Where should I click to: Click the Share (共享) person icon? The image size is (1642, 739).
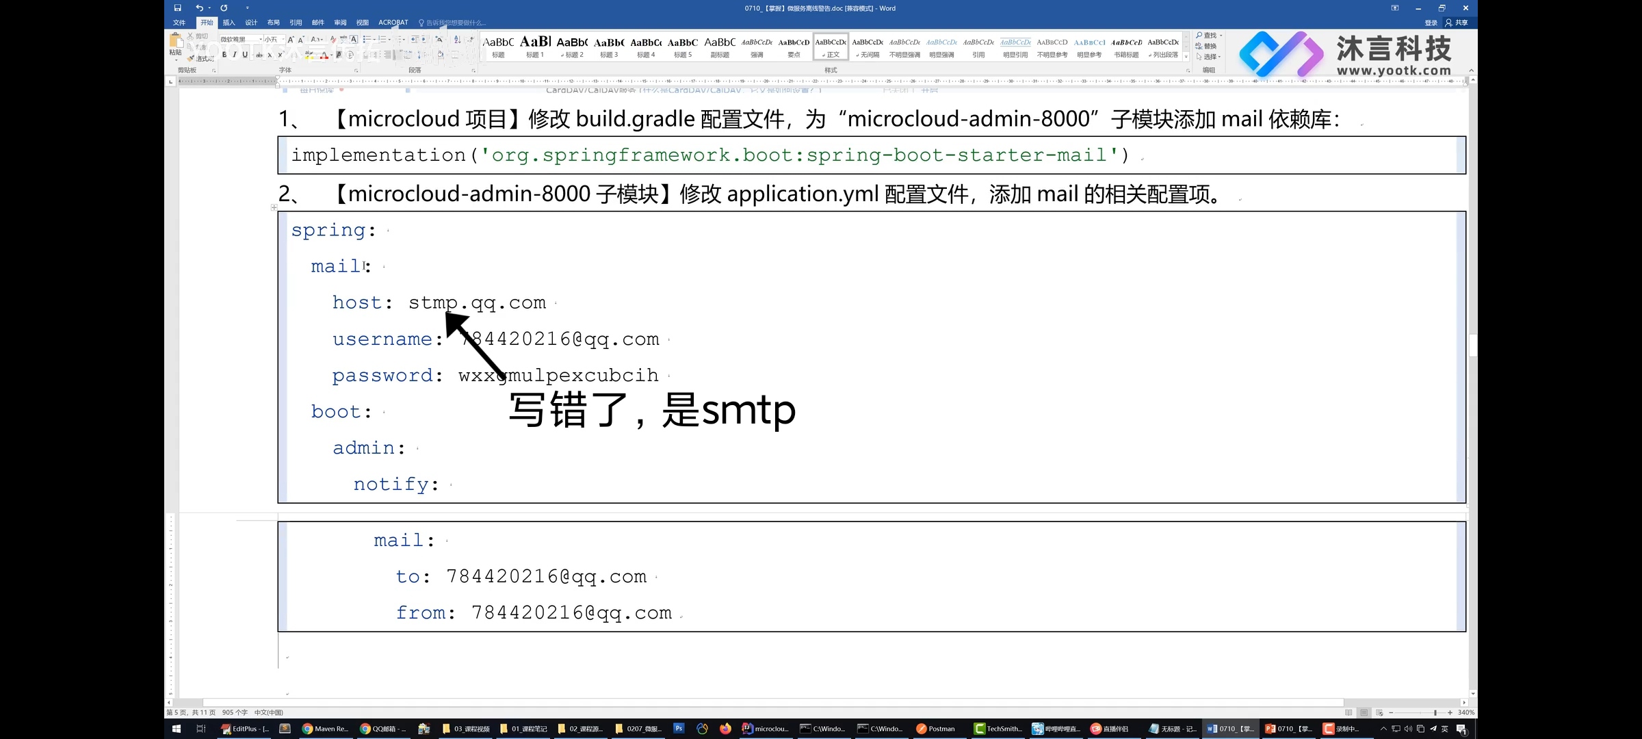click(1448, 23)
